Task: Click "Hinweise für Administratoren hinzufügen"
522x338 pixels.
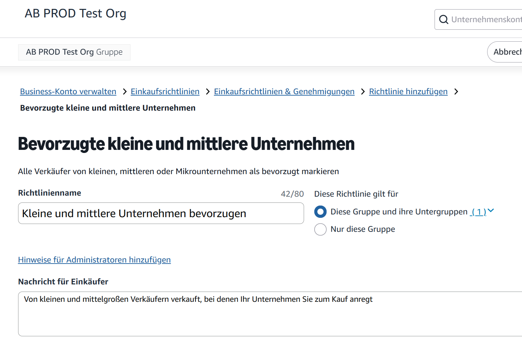Action: point(94,260)
